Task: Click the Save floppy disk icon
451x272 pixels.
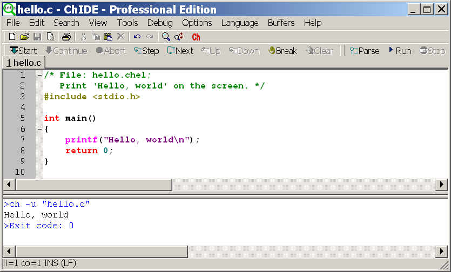Action: click(37, 37)
